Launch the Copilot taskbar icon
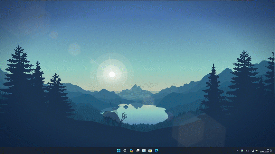The width and height of the screenshot is (275, 154). pos(131,150)
